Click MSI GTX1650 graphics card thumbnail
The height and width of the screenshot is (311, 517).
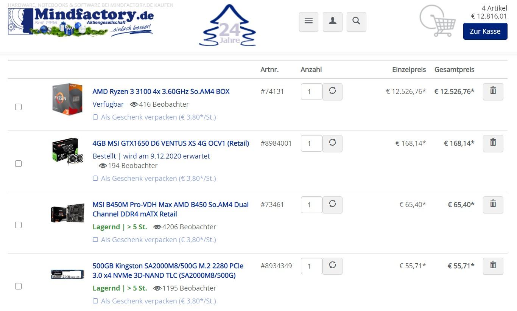click(x=67, y=151)
